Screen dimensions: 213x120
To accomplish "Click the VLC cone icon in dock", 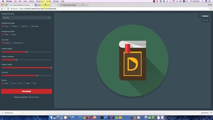I will pyautogui.click(x=135, y=118).
